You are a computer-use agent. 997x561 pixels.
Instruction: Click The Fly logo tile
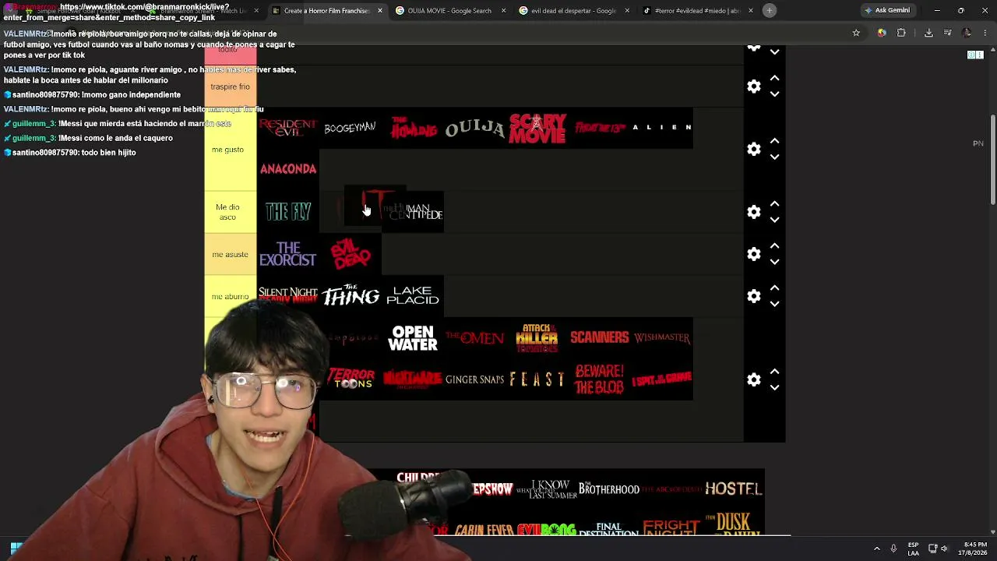click(288, 212)
